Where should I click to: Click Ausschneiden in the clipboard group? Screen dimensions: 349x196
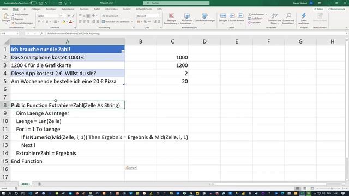point(20,15)
